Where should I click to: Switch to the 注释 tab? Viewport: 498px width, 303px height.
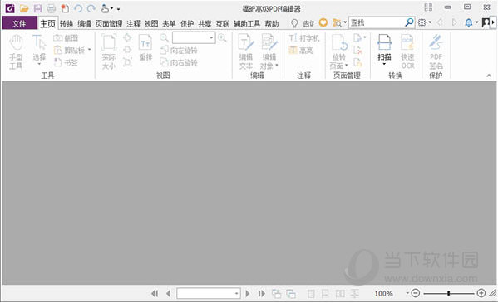coord(133,24)
